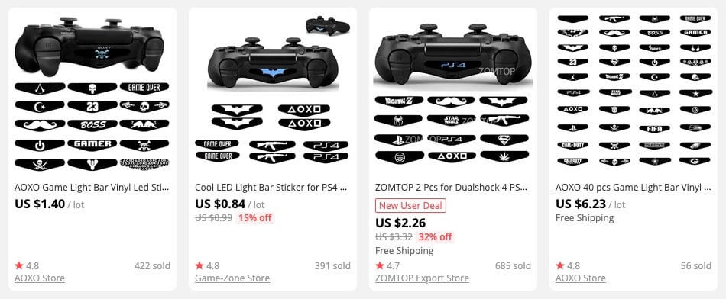The width and height of the screenshot is (726, 299).
Task: Click the 32% off discount label
Action: [x=435, y=237]
